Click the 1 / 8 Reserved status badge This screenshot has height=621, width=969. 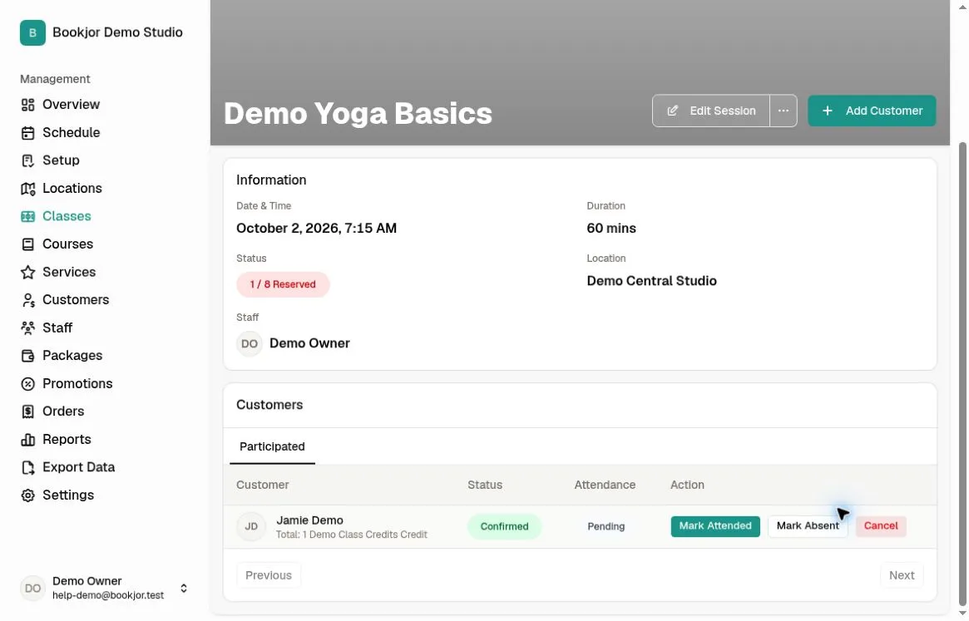[x=283, y=284]
